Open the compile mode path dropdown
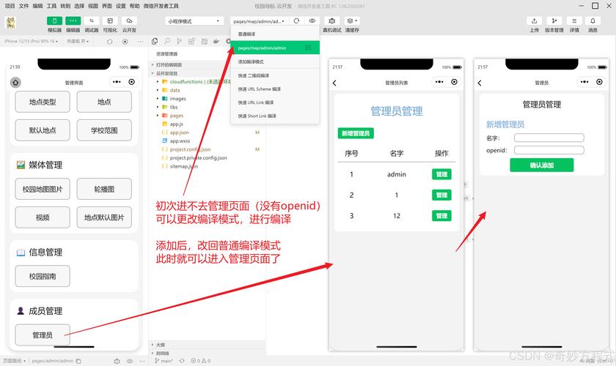This screenshot has width=616, height=366. (x=260, y=21)
